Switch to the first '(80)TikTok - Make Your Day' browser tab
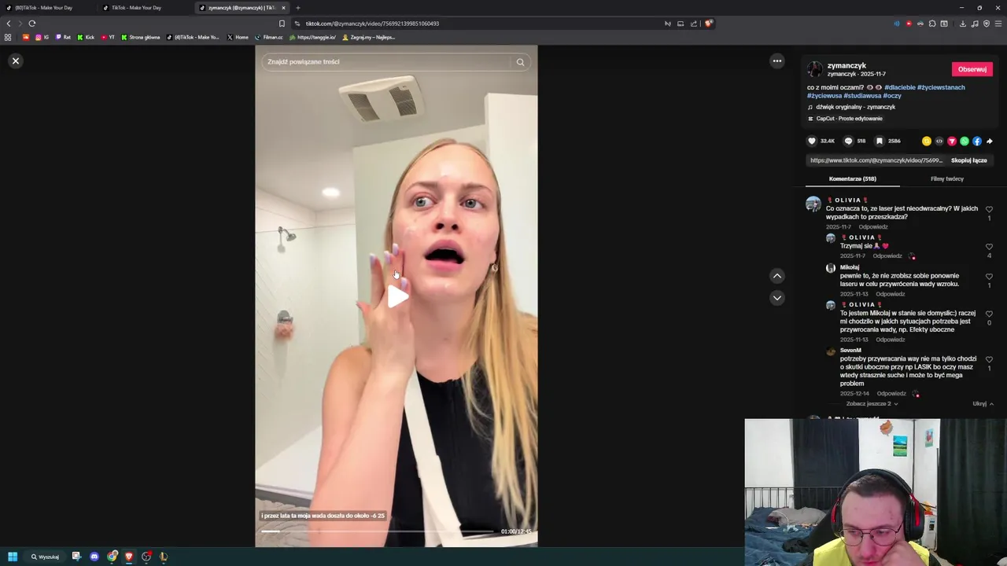Image resolution: width=1007 pixels, height=566 pixels. (46, 8)
